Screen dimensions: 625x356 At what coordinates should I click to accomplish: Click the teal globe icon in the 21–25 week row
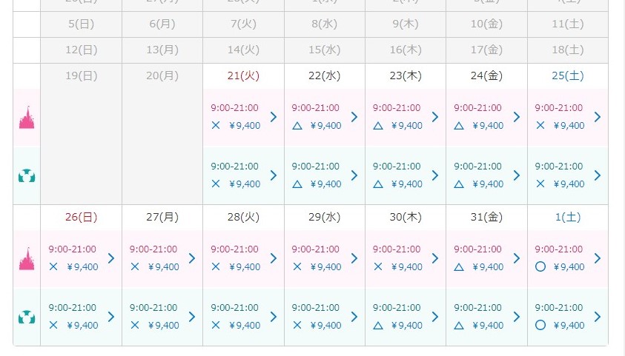point(27,175)
